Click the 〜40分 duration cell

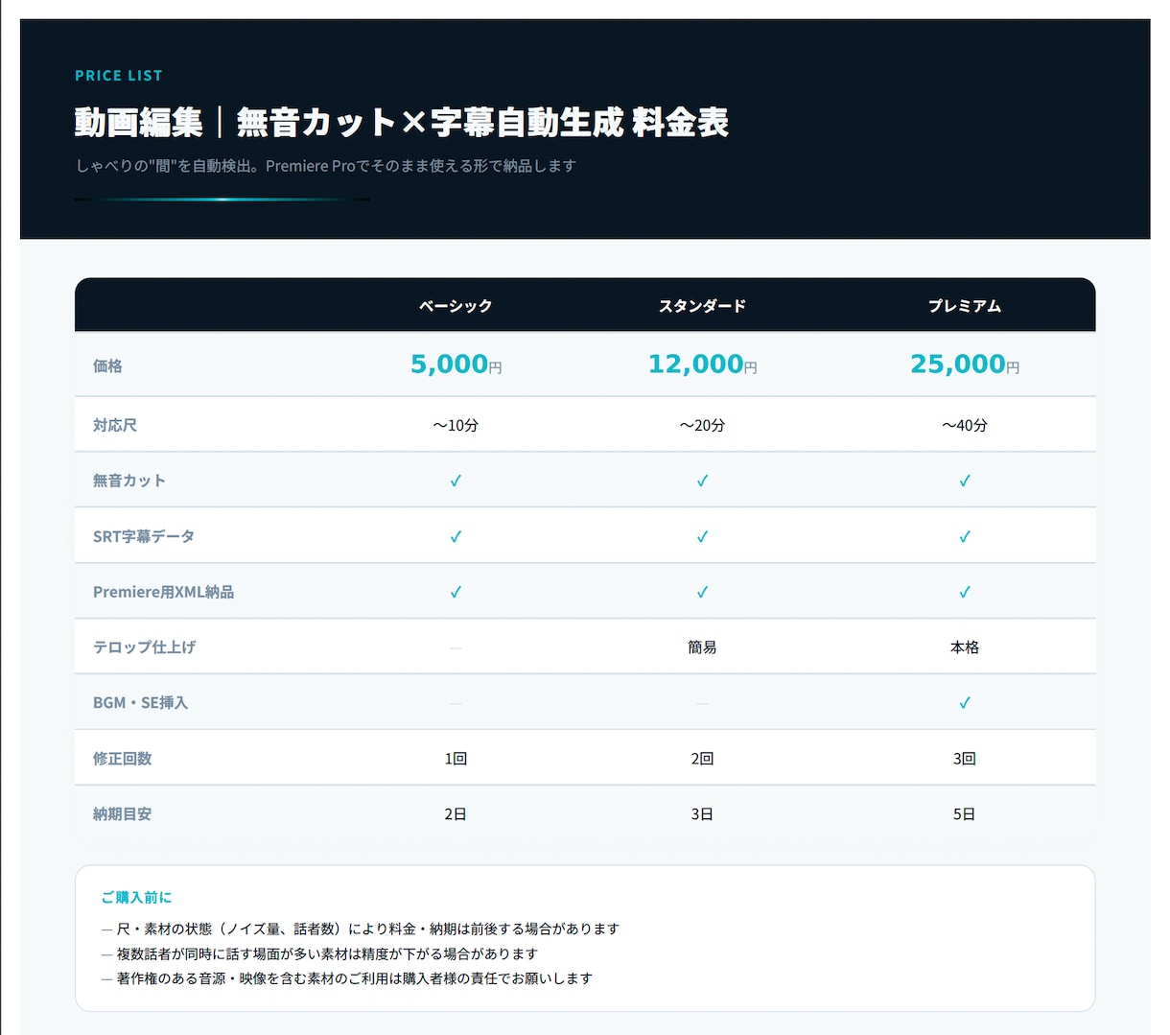click(965, 425)
